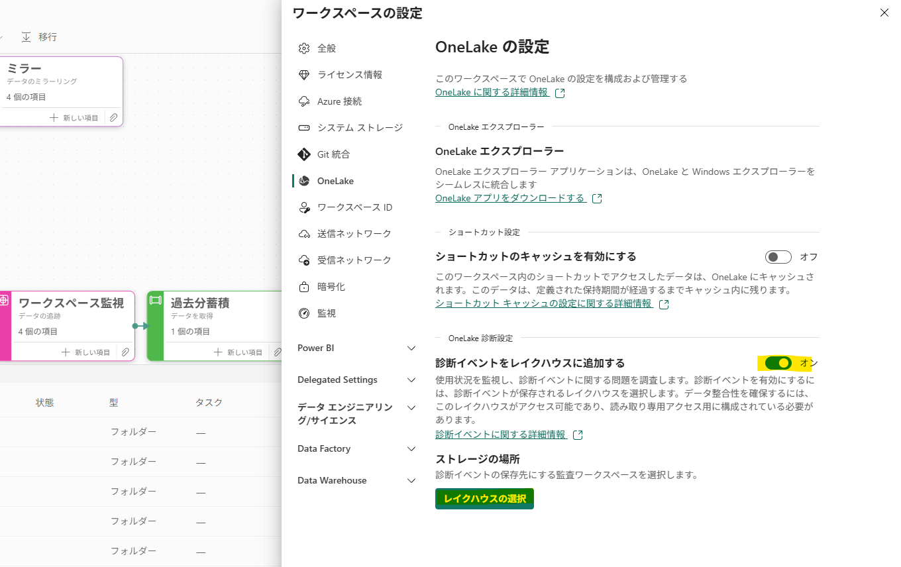Select the ワークスペース監視 card title
Image resolution: width=901 pixels, height=567 pixels.
(x=71, y=303)
